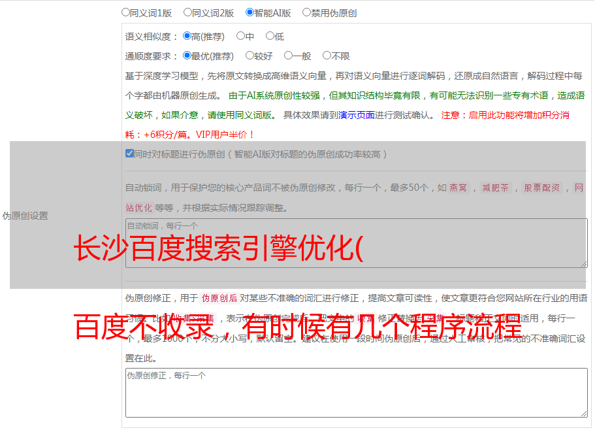
Task: Set 语义相似度 to 中
Action: pyautogui.click(x=240, y=36)
